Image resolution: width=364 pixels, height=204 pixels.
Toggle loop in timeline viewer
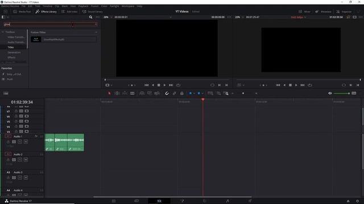(309, 85)
